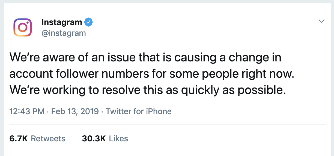Select the word Retweets label

pos(48,139)
